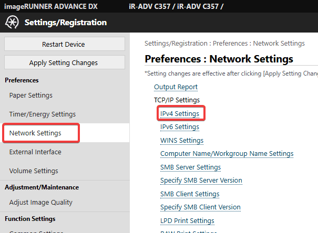Select Timer/Energy Settings menu item

tap(42, 114)
